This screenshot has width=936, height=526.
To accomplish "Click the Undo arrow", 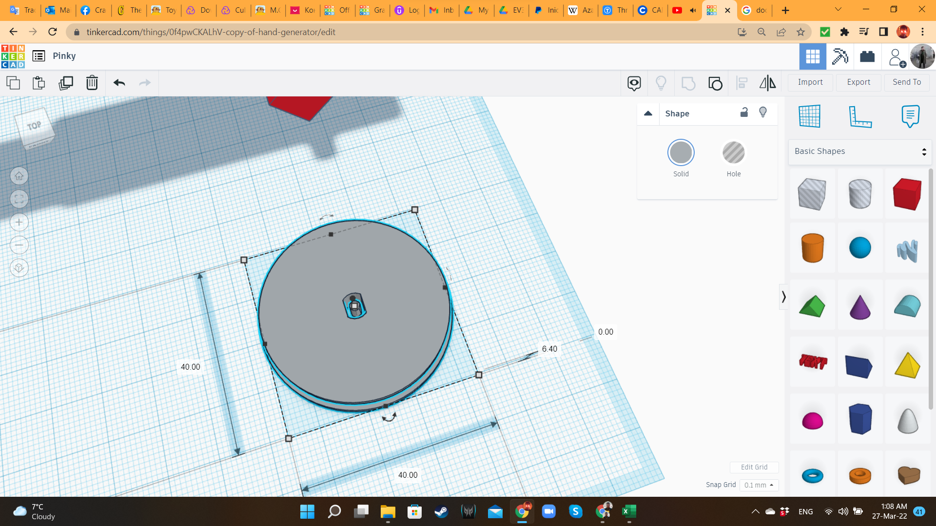I will coord(119,83).
